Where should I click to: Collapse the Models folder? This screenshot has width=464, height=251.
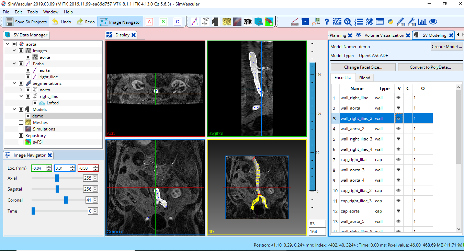[14, 110]
